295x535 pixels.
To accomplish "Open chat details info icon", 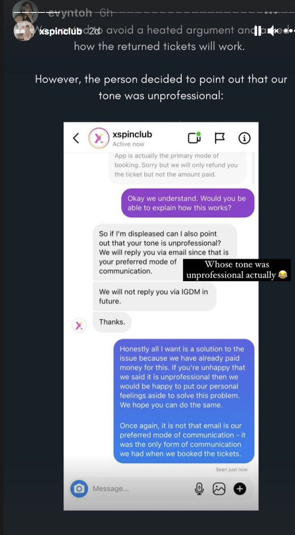I will click(244, 138).
